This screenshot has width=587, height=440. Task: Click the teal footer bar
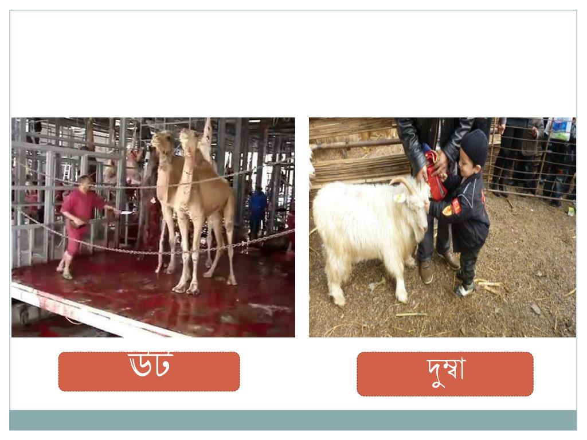(293, 420)
